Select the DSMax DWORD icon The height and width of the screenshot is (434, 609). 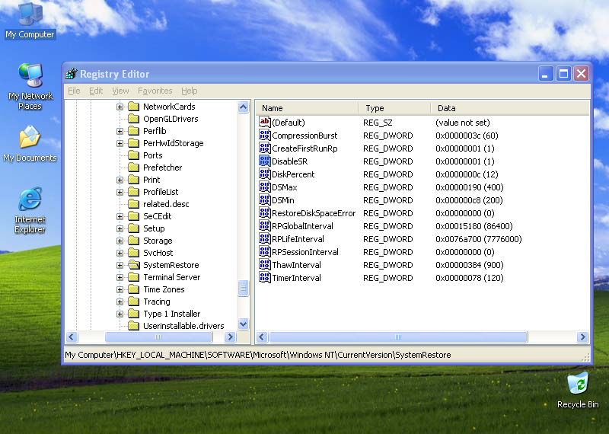click(265, 187)
